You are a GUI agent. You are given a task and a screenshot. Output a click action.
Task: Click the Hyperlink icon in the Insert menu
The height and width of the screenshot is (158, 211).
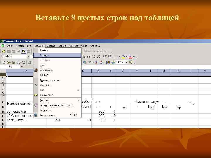tap(36, 115)
